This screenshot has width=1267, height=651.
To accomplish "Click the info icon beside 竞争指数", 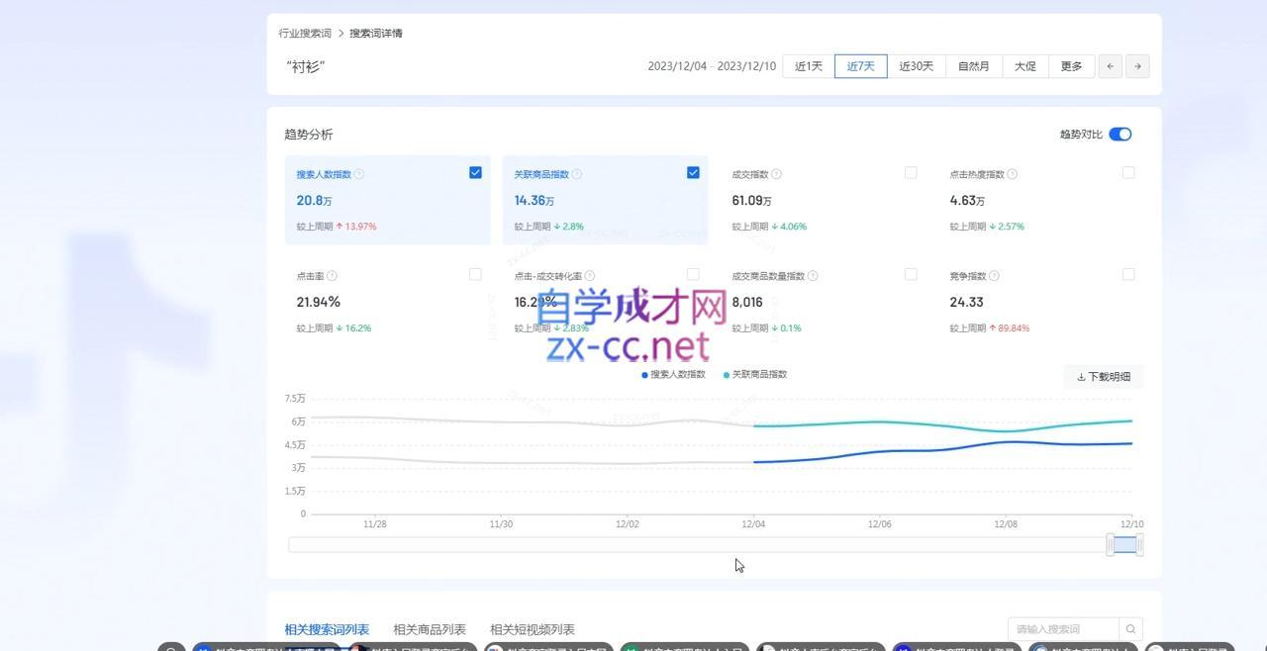I will [994, 275].
